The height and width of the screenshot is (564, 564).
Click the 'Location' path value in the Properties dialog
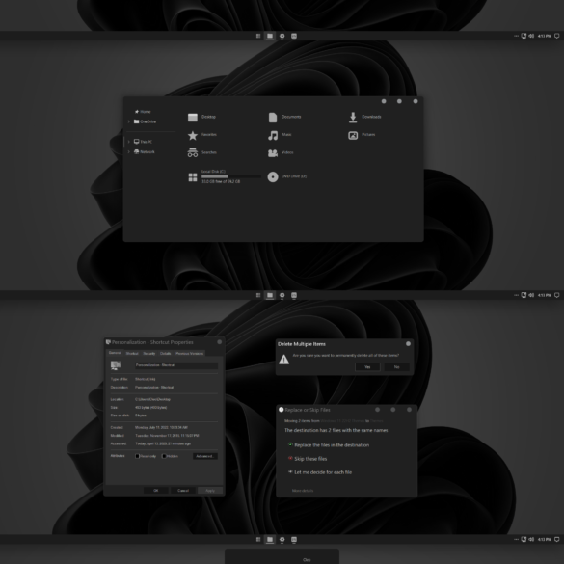pyautogui.click(x=152, y=399)
